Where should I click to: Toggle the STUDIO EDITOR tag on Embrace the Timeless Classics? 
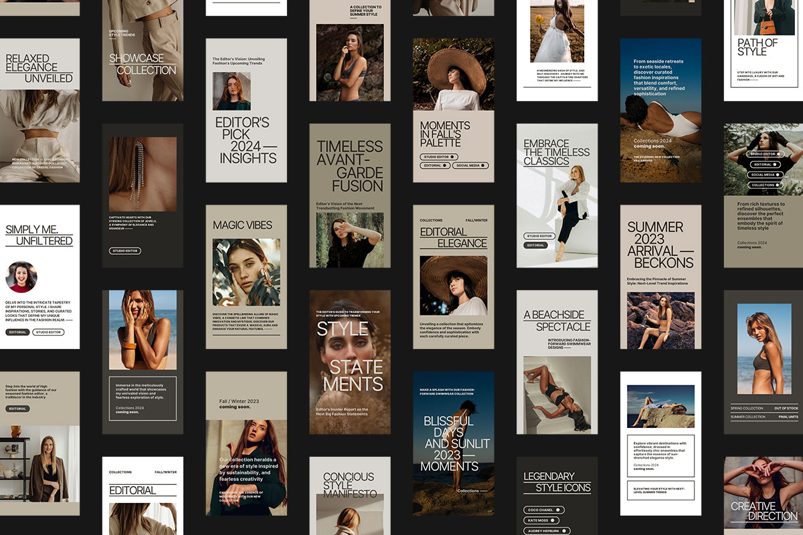[x=539, y=235]
